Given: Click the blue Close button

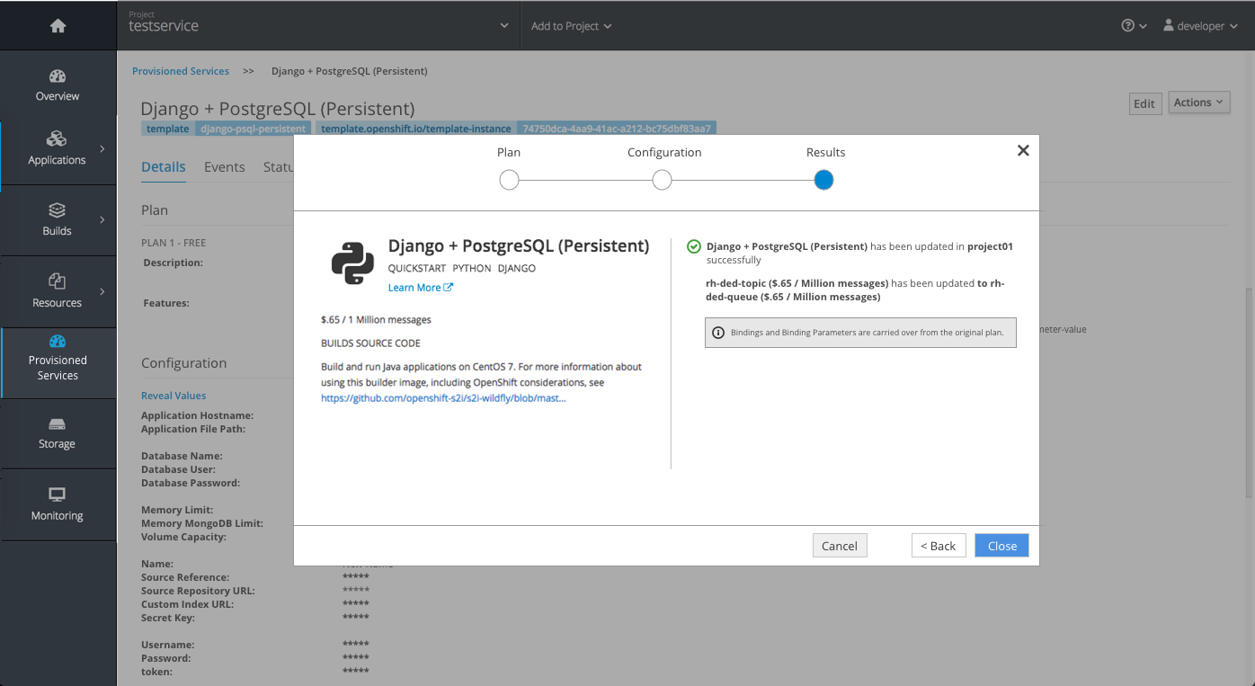Looking at the screenshot, I should coord(1001,546).
